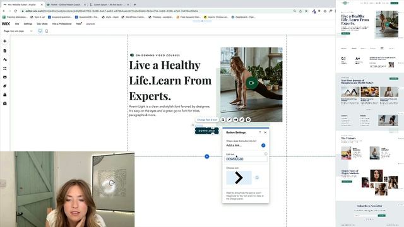Click the Edit text input field
Image resolution: width=404 pixels, height=227 pixels.
coord(246,159)
